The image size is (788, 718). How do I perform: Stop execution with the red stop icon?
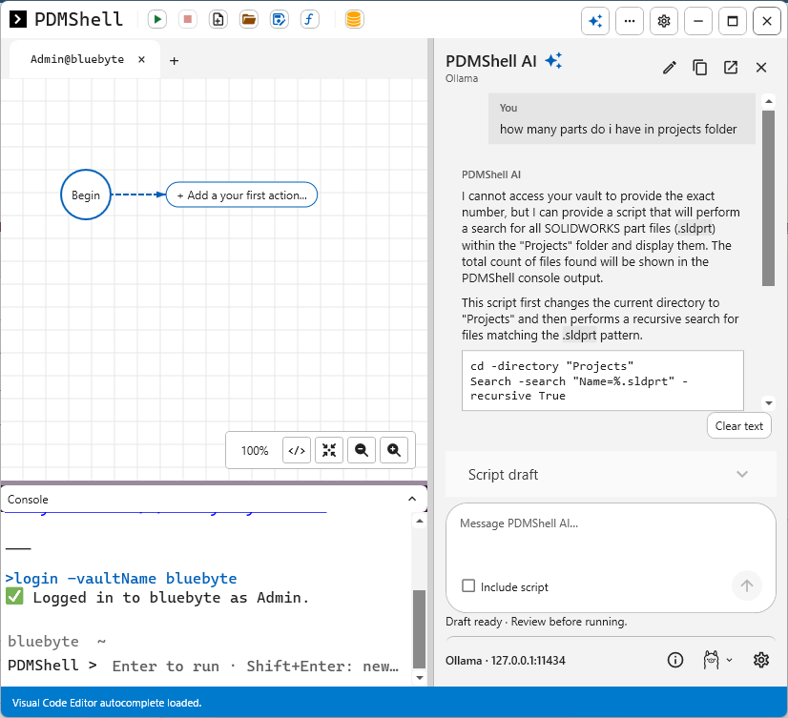coord(188,20)
